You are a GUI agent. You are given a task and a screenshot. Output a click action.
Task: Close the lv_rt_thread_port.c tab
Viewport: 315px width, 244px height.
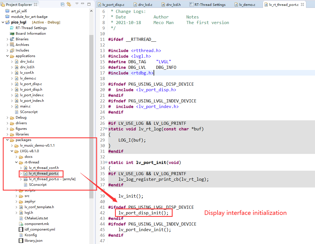pos(302,5)
